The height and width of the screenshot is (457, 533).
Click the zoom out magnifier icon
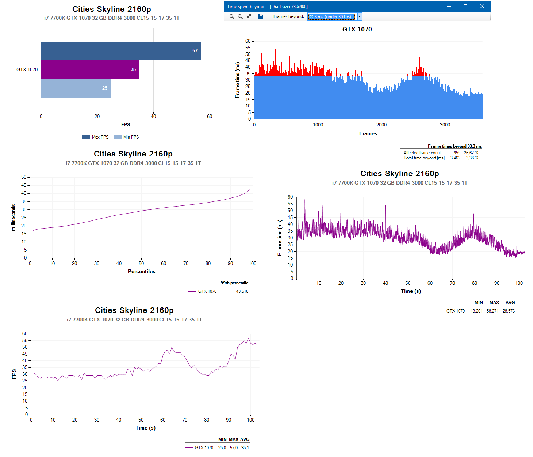pos(240,16)
